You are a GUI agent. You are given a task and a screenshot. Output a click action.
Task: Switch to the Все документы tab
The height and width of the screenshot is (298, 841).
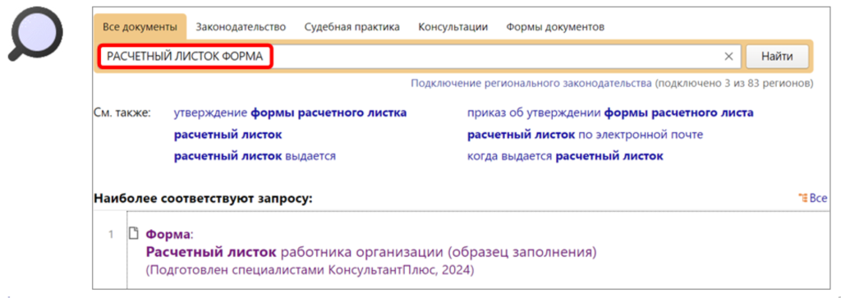tap(140, 27)
